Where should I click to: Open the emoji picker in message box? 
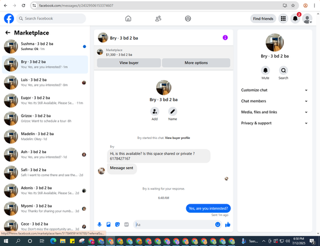click(x=218, y=224)
